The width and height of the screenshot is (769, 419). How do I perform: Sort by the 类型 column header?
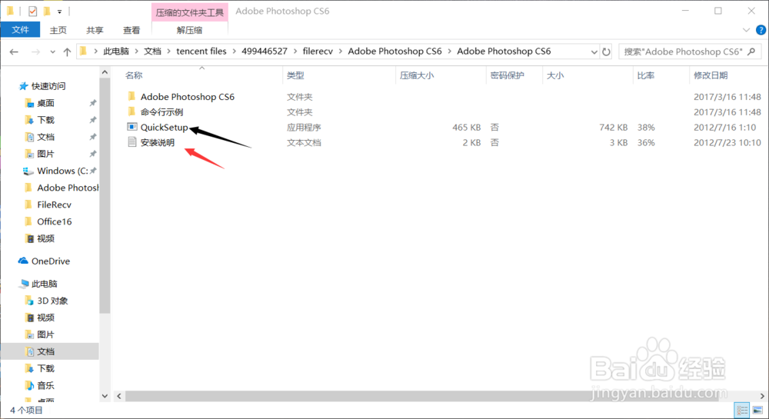point(295,75)
